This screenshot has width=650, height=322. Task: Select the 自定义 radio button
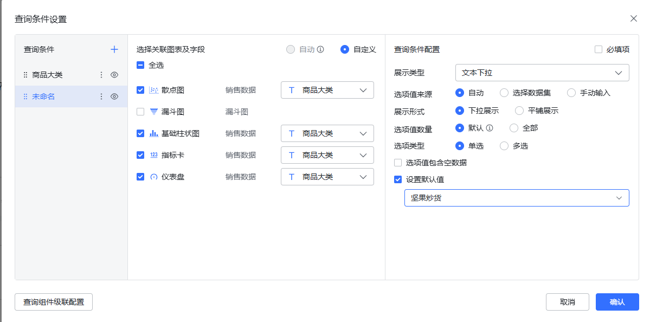(344, 49)
